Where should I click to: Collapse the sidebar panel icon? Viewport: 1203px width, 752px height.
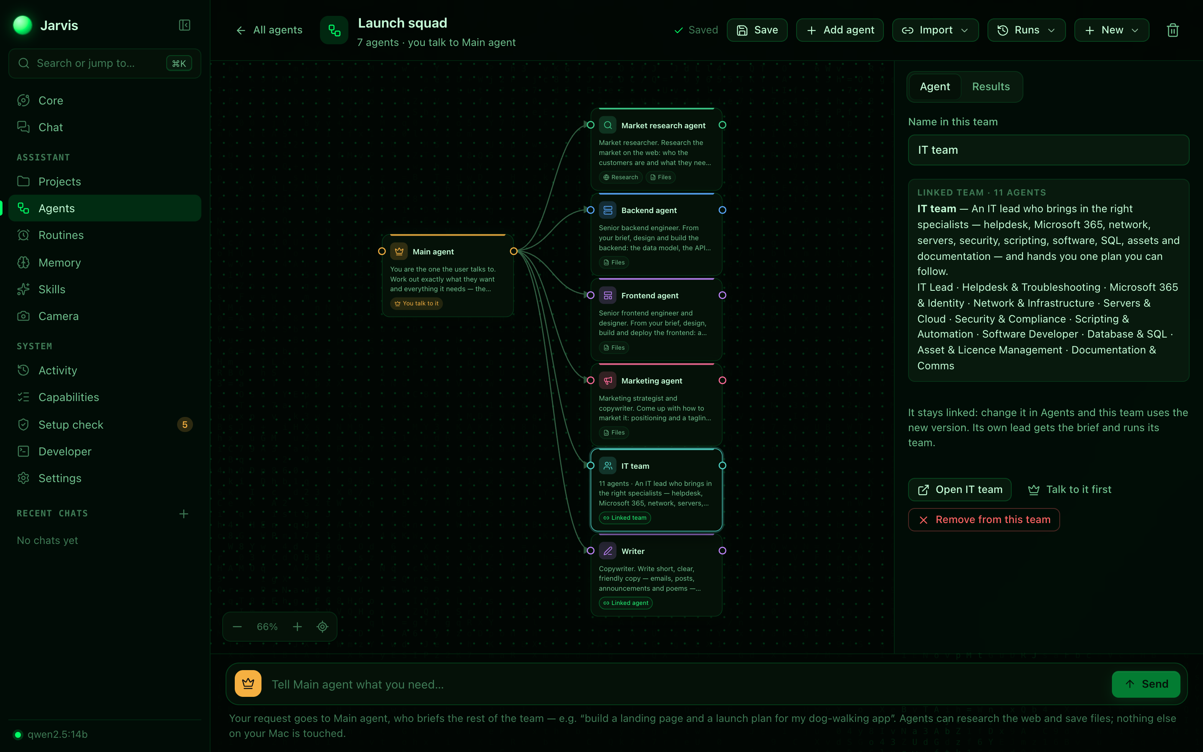pyautogui.click(x=185, y=25)
